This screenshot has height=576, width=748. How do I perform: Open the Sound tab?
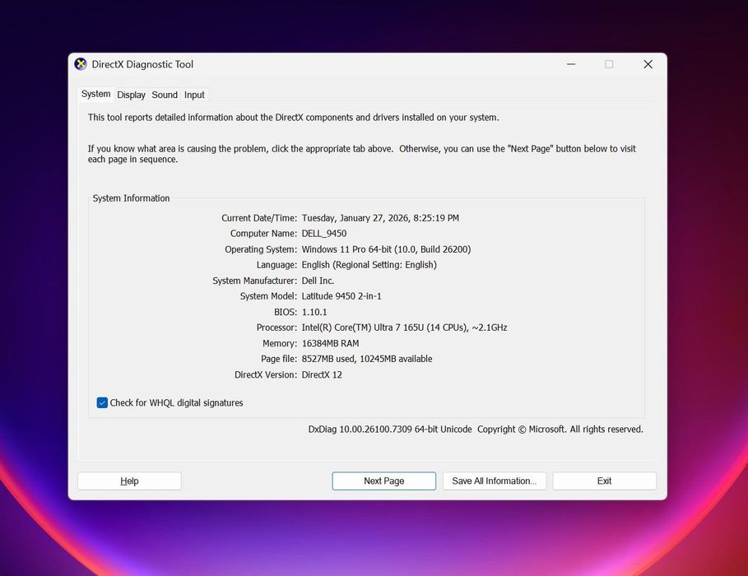(165, 95)
